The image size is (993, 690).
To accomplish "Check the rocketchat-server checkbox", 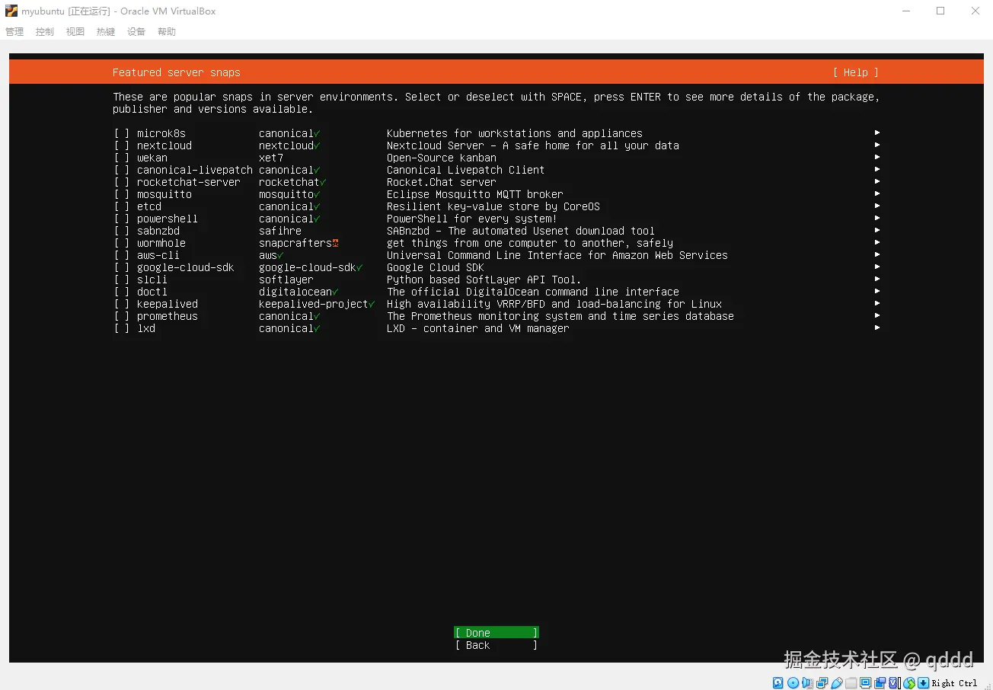I will pos(122,182).
